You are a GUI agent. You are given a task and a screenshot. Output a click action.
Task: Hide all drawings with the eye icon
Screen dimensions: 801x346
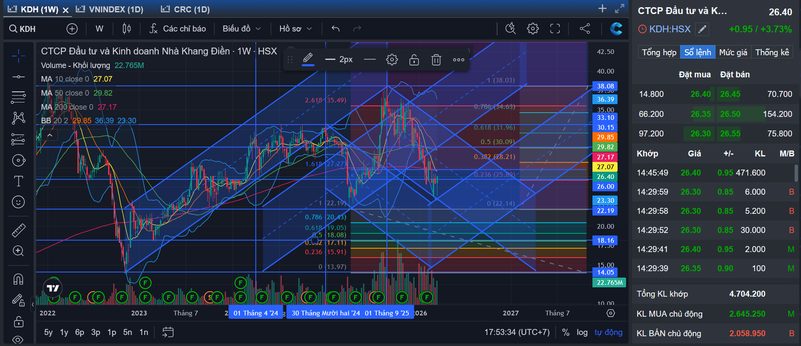[x=18, y=340]
